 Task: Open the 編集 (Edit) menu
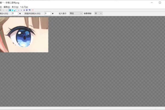point(7,7)
